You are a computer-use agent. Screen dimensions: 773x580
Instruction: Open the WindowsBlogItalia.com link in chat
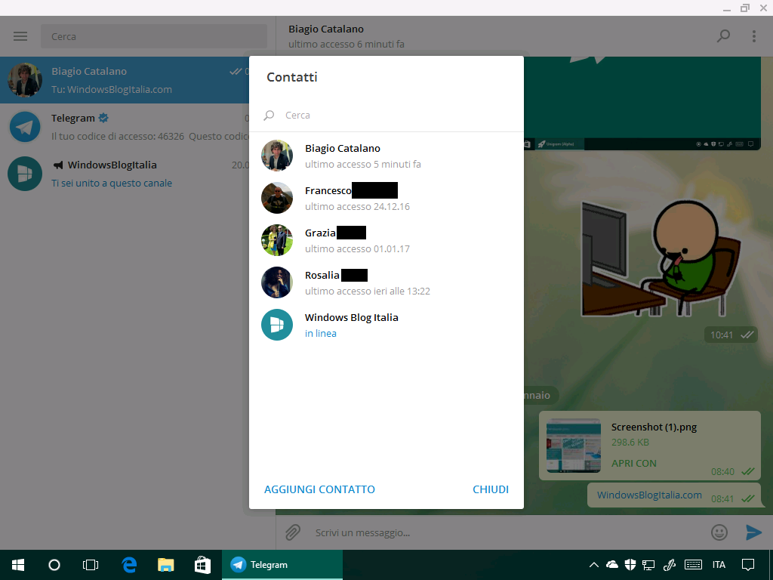649,495
